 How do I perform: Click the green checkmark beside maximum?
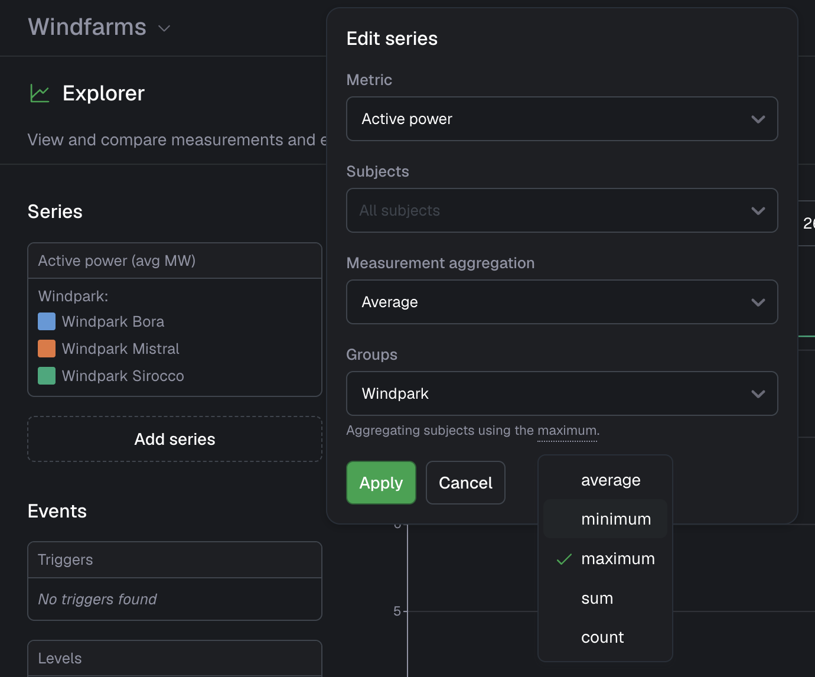click(x=563, y=559)
